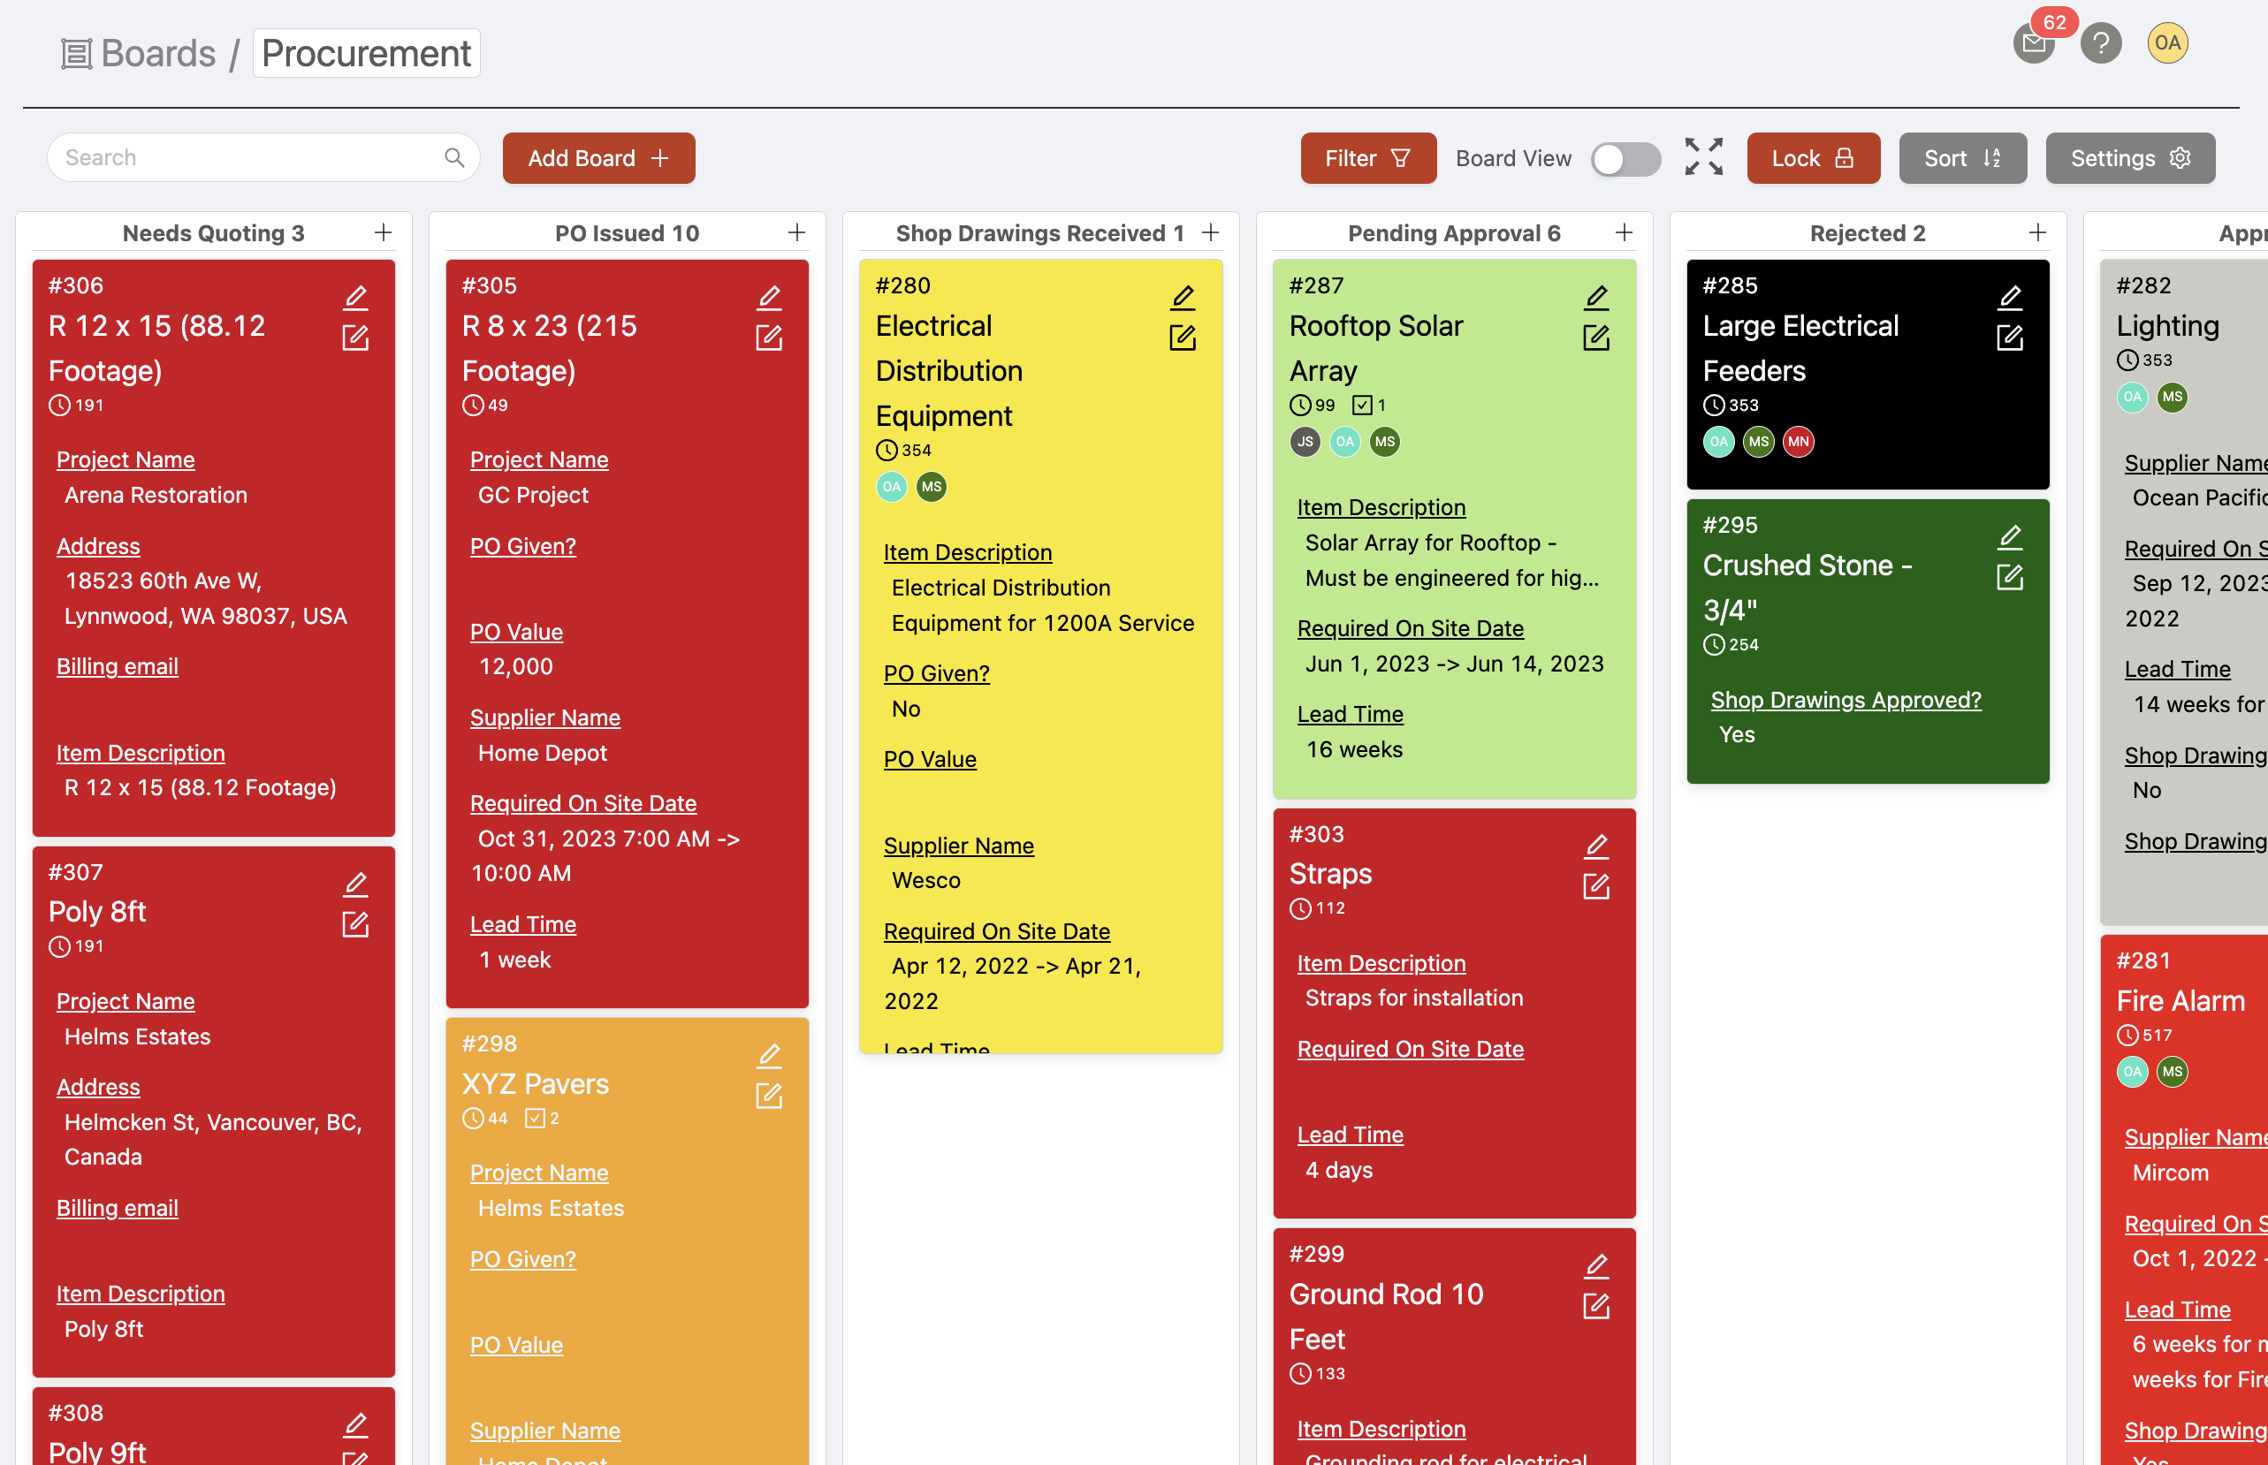The width and height of the screenshot is (2268, 1465).
Task: Open edit form icon on Poly 8ft card
Action: (x=356, y=924)
